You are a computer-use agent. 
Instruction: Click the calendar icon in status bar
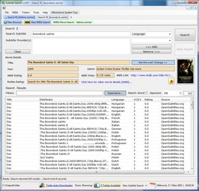click(x=152, y=185)
